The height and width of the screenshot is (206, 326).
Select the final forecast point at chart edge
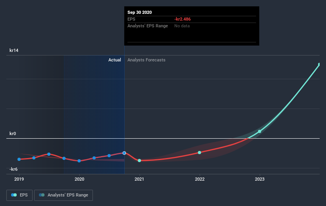pos(319,65)
